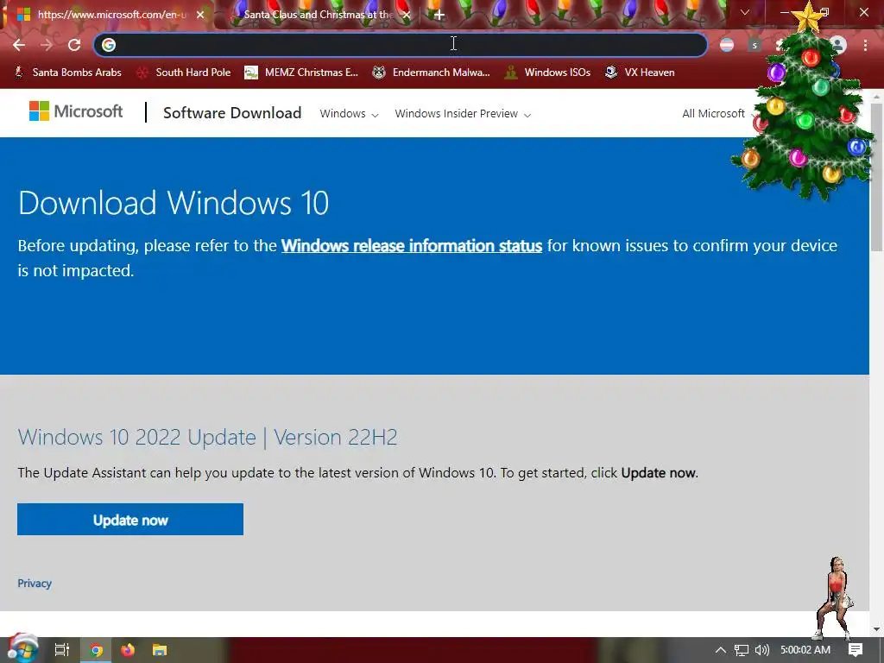
Task: Open the volume tray icon
Action: [x=762, y=650]
